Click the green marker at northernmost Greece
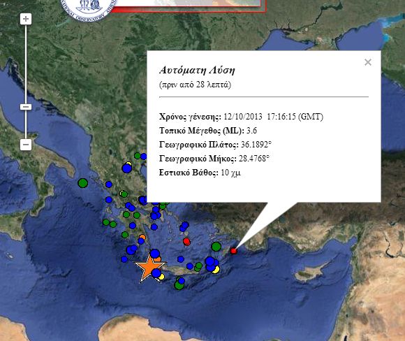The height and width of the screenshot is (341, 405). tap(137, 156)
